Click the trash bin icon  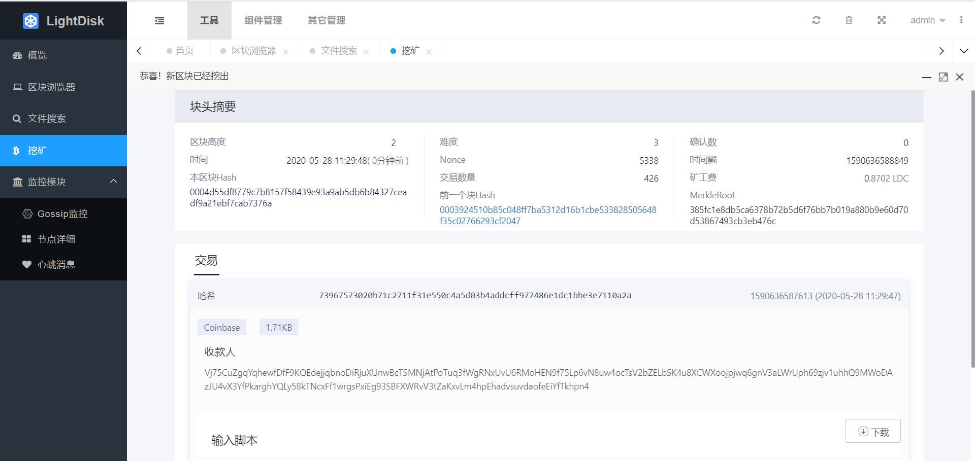pyautogui.click(x=849, y=20)
